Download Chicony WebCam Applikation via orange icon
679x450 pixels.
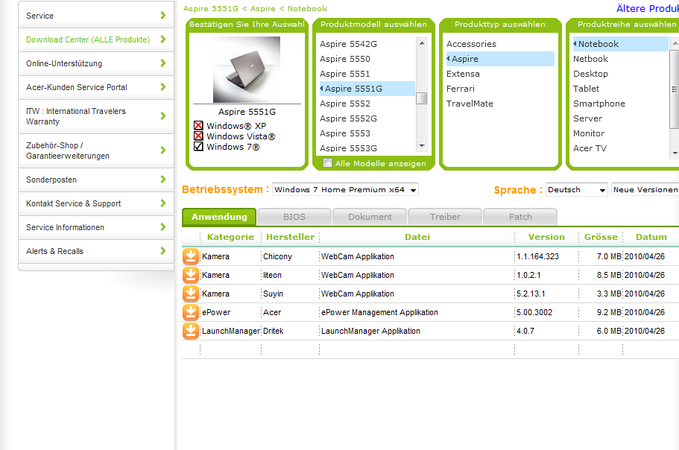pyautogui.click(x=191, y=256)
